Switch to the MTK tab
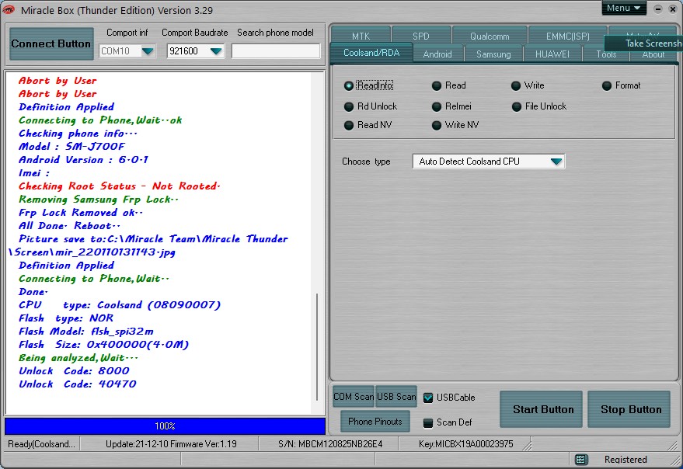The height and width of the screenshot is (469, 683). (361, 36)
